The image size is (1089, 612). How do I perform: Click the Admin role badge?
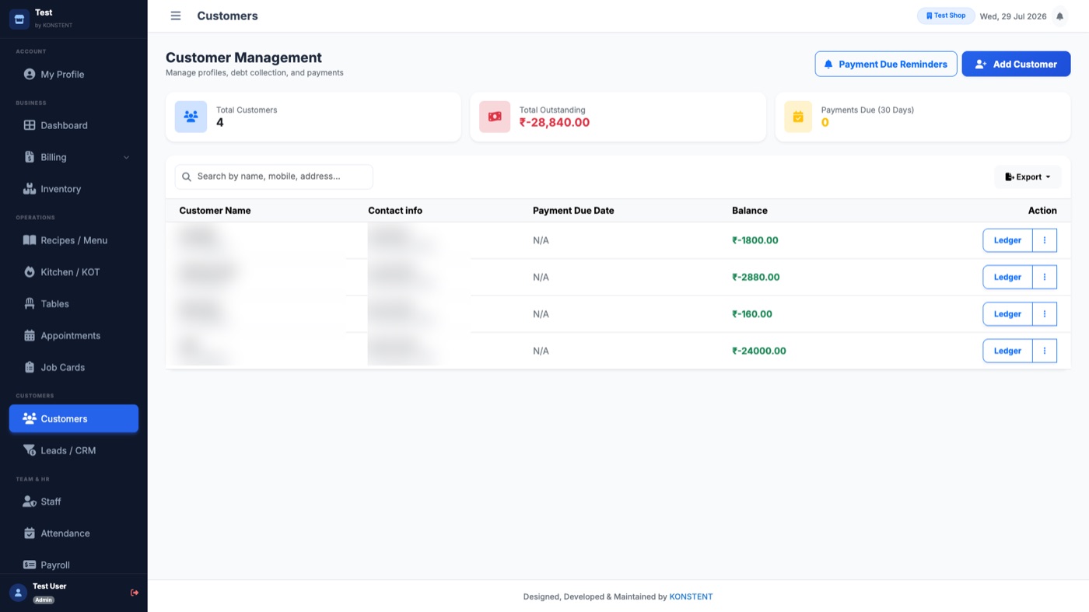[44, 600]
